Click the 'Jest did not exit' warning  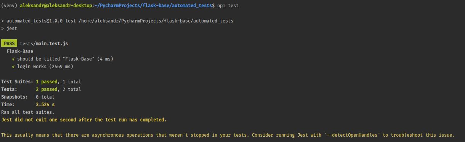[x=84, y=120]
